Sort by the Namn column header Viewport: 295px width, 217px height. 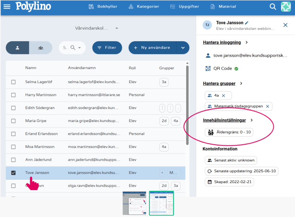(31, 68)
